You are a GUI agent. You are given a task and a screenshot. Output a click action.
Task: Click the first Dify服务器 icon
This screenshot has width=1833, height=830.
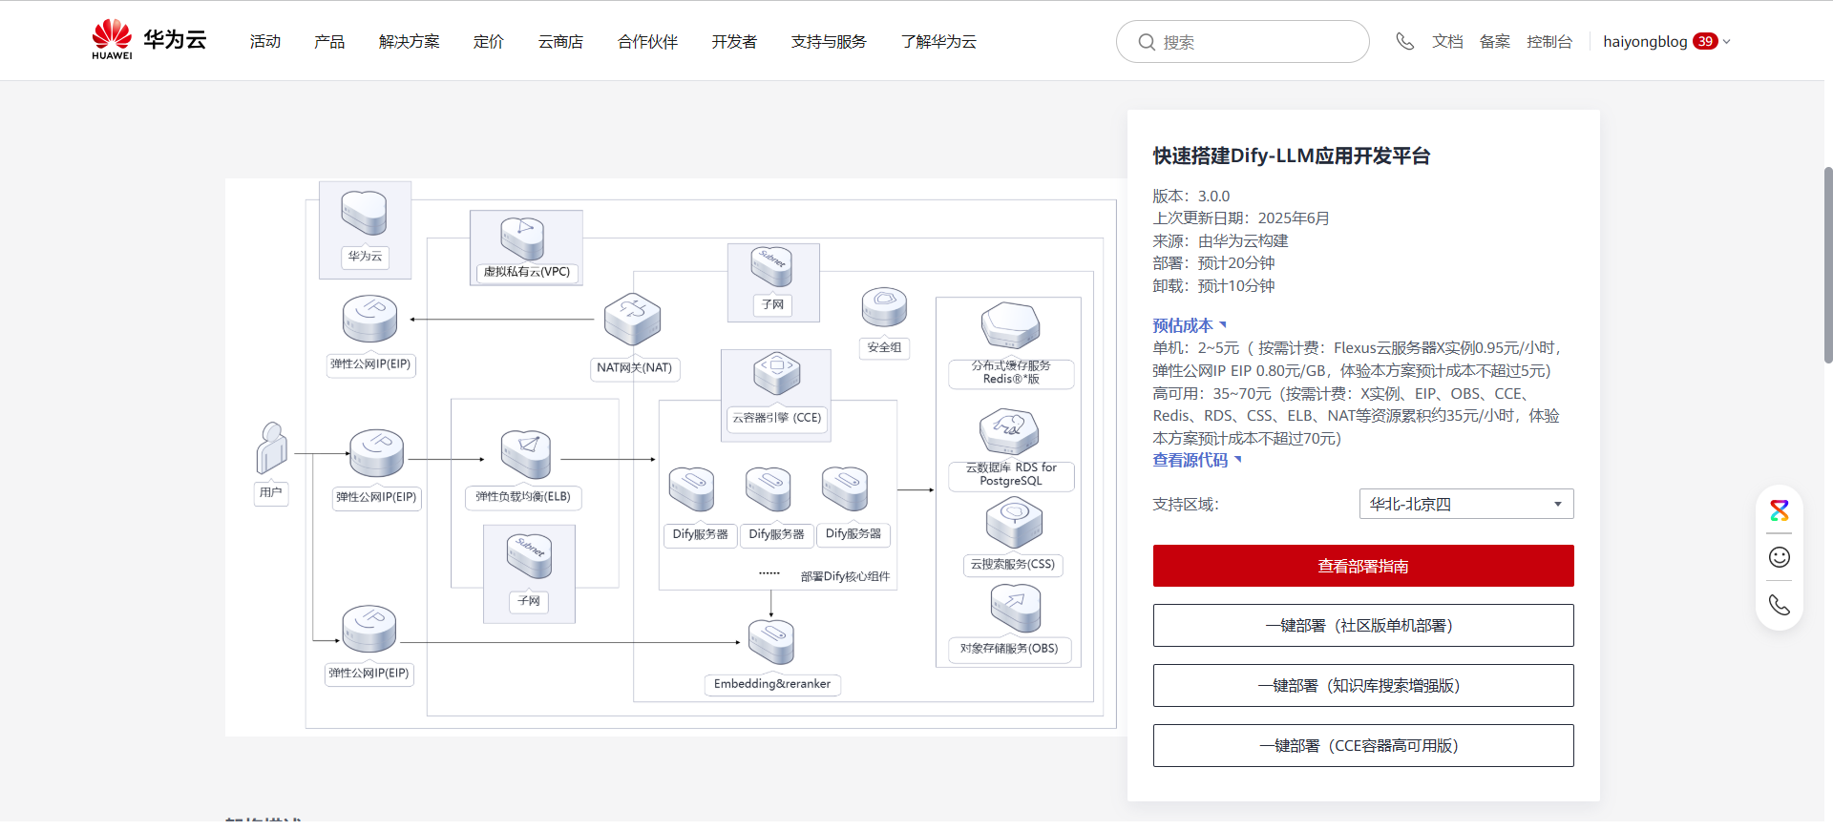(692, 489)
